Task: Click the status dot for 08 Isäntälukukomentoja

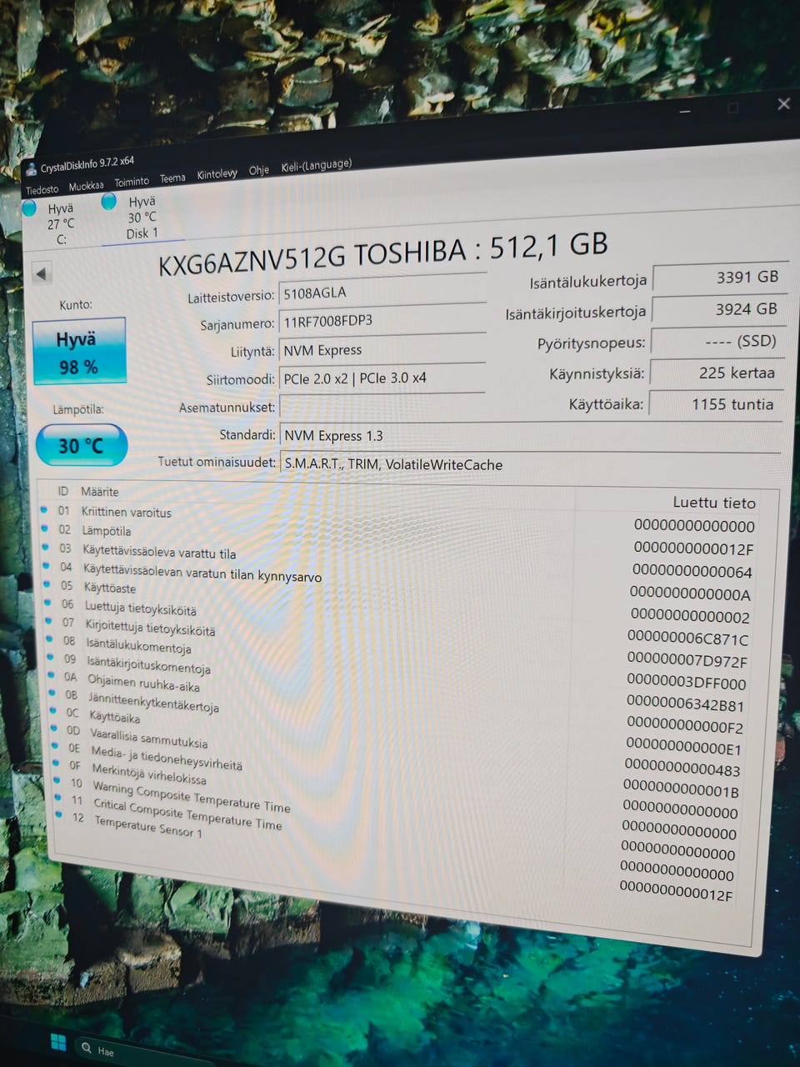Action: [x=50, y=639]
